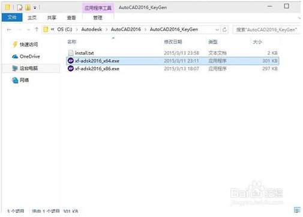The width and height of the screenshot is (303, 217).
Task: Click the AutoCAD2016 breadcrumb
Action: point(126,29)
